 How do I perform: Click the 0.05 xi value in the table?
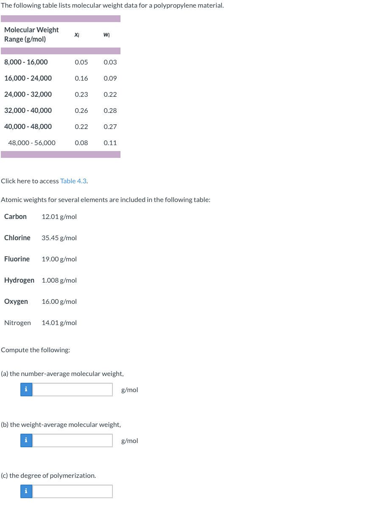click(x=81, y=62)
